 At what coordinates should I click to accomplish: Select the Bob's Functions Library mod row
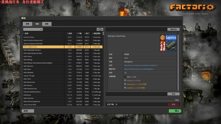click(x=63, y=41)
